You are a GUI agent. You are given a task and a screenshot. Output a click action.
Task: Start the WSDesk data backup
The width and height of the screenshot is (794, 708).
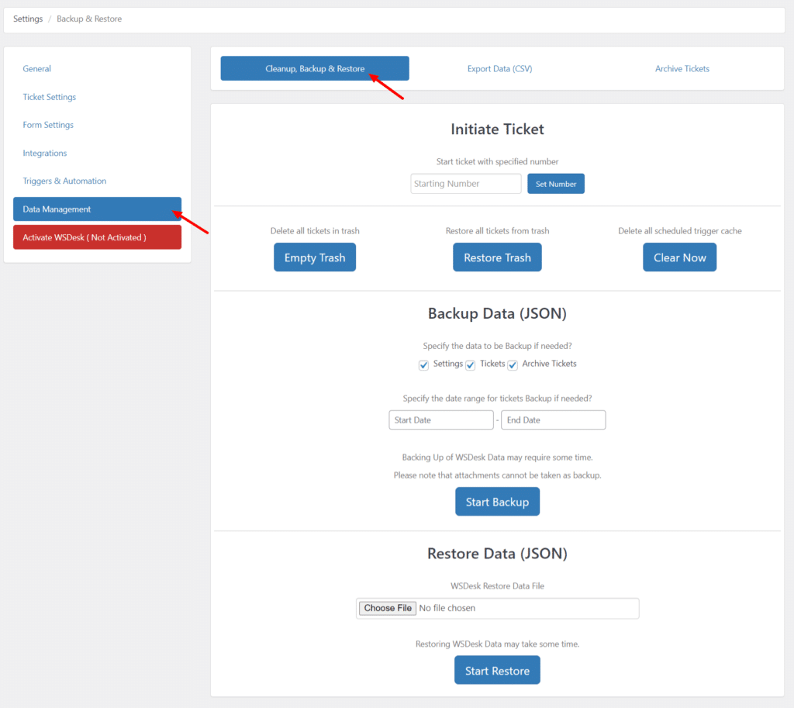tap(497, 501)
